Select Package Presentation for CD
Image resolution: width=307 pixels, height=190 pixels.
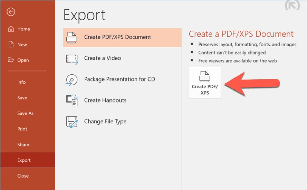click(x=122, y=79)
